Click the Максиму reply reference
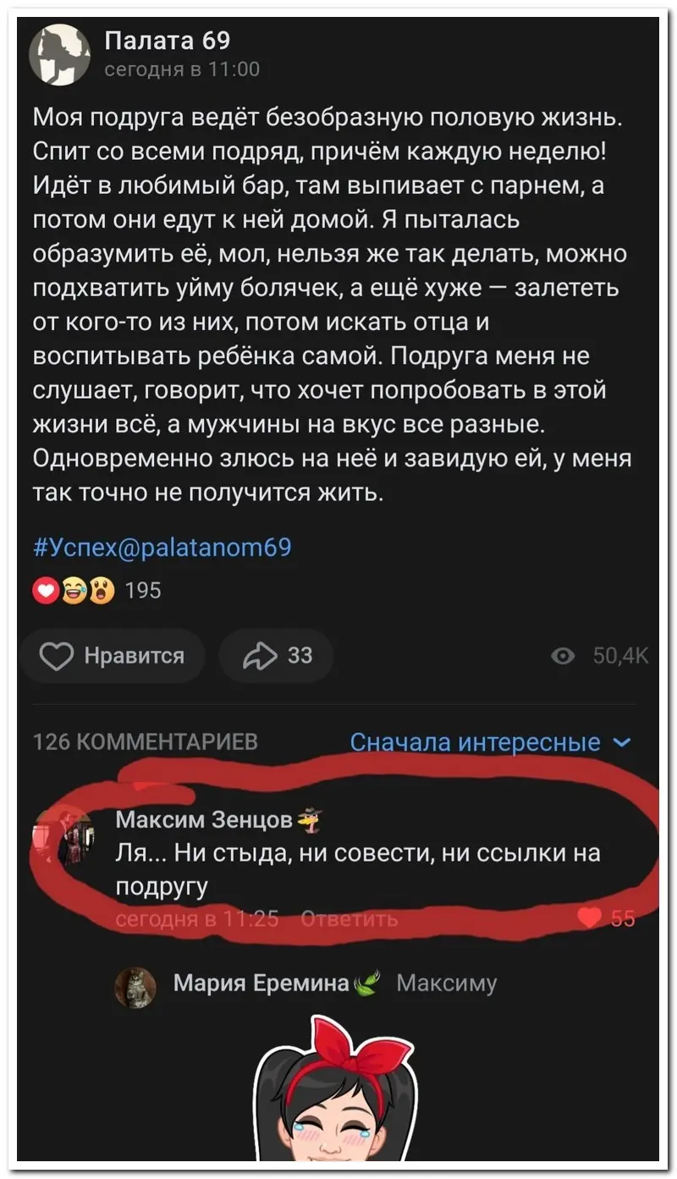 tap(446, 983)
